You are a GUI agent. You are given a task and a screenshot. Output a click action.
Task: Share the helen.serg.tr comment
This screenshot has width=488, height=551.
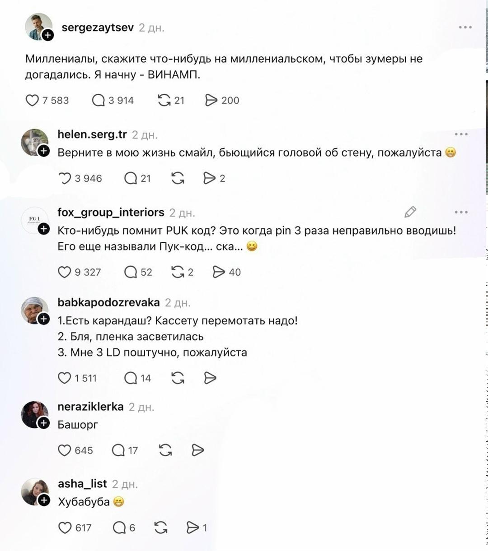click(210, 178)
